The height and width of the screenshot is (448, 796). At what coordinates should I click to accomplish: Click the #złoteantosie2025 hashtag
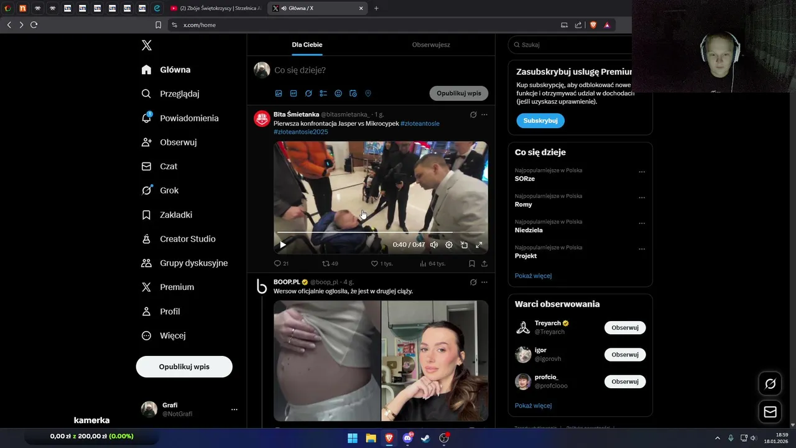[301, 132]
